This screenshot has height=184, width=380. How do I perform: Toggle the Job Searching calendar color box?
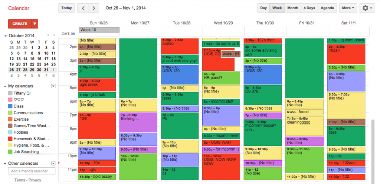click(10, 152)
